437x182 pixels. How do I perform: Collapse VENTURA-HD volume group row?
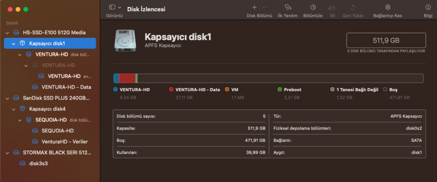point(20,55)
